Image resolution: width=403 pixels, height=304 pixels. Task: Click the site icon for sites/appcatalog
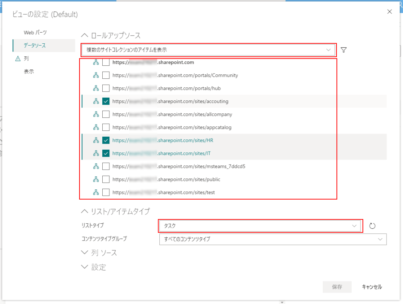coord(96,127)
